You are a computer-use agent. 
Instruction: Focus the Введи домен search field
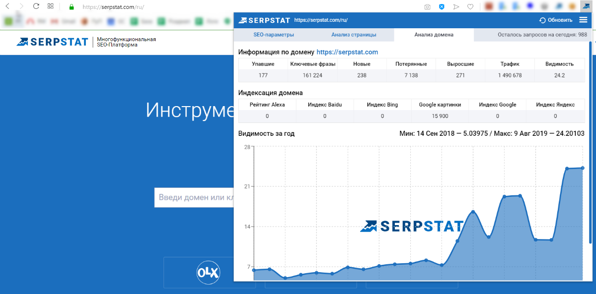[x=194, y=197]
